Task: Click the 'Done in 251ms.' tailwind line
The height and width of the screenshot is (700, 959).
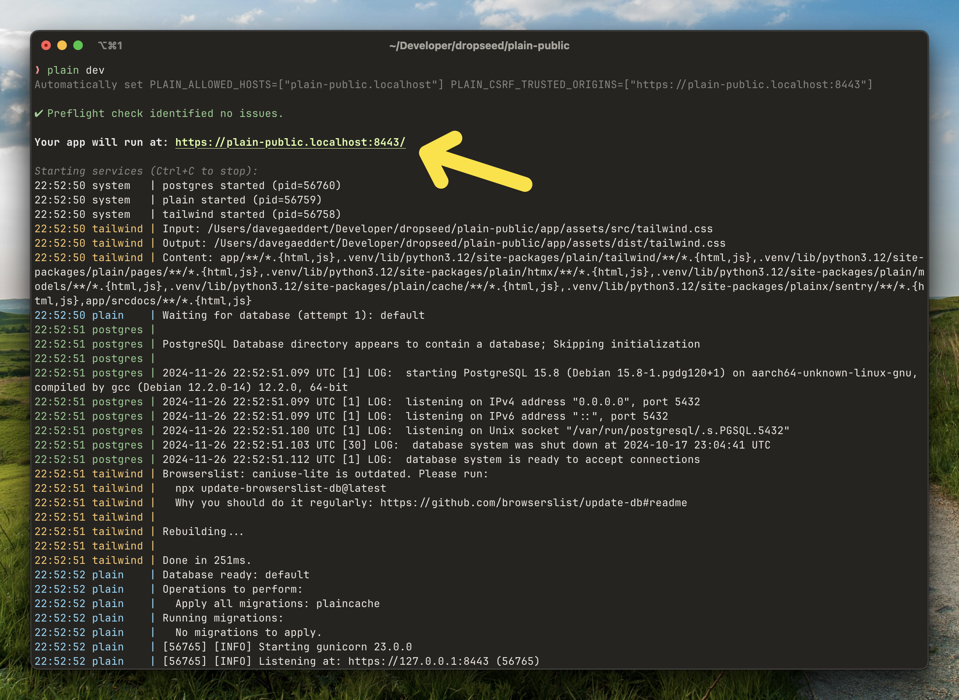Action: click(207, 560)
